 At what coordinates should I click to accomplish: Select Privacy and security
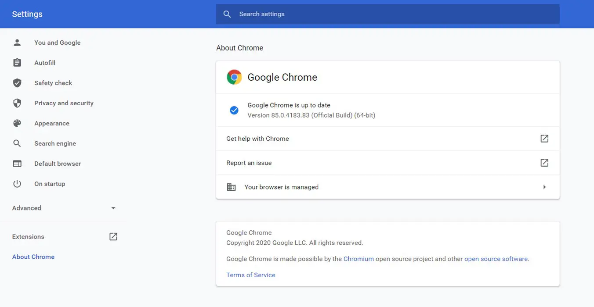63,103
